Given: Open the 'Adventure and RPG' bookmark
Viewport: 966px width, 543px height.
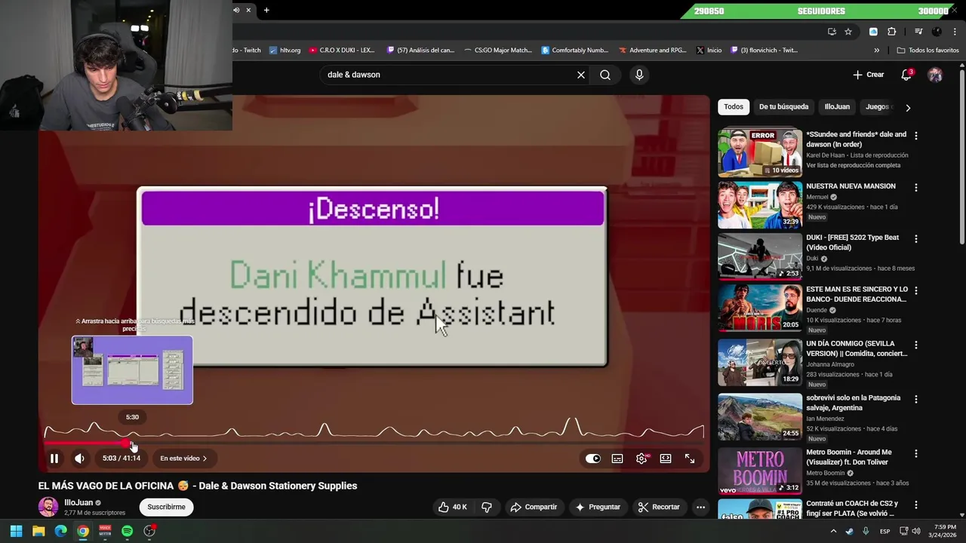Looking at the screenshot, I should click(x=652, y=51).
